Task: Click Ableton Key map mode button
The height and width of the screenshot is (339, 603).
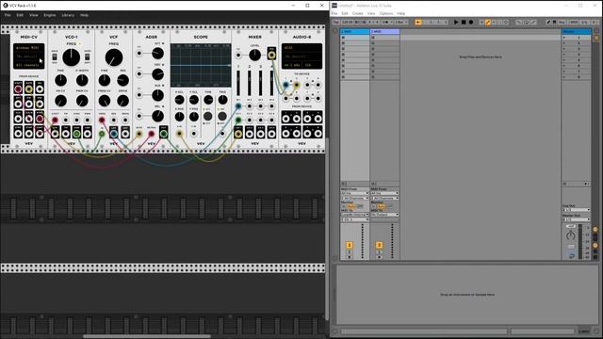Action: pyautogui.click(x=562, y=23)
